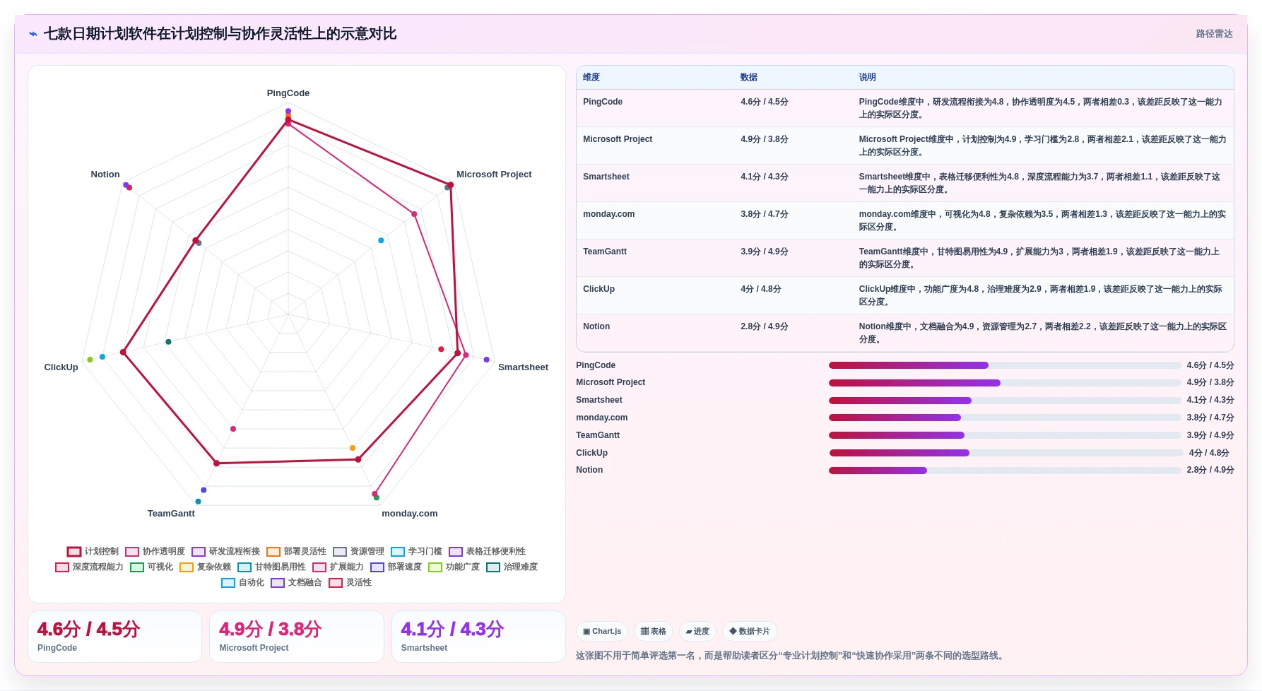Toggle the 文档融合 legend entry
Viewport: 1262px width, 691px height.
(297, 582)
